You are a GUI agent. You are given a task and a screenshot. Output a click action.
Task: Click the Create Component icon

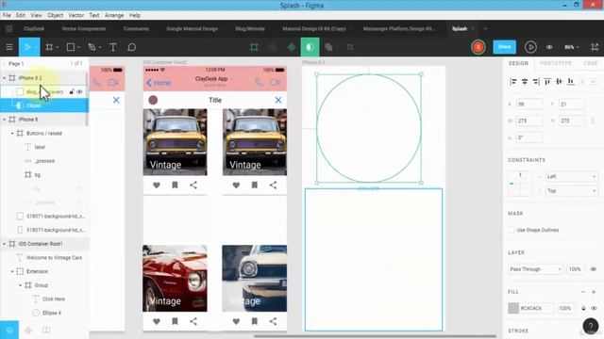[x=292, y=47]
